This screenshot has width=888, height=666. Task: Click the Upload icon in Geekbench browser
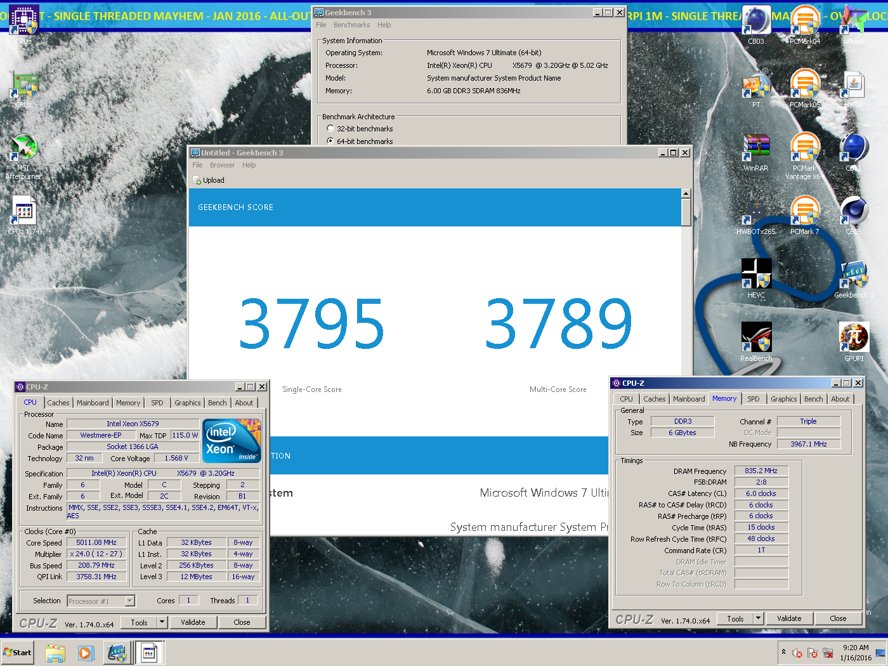[x=197, y=181]
